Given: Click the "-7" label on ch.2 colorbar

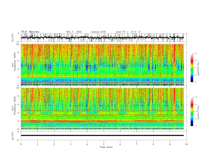Looking at the screenshot, I should pos(196,126).
